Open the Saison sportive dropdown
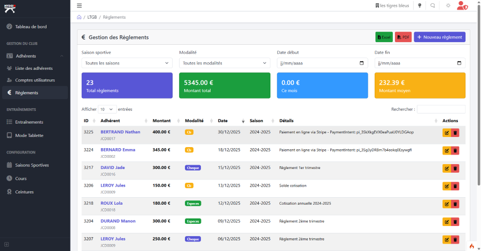 click(x=127, y=63)
